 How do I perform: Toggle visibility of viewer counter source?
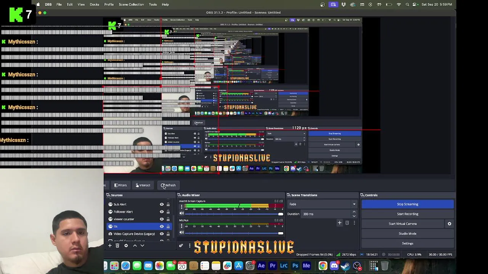(162, 219)
